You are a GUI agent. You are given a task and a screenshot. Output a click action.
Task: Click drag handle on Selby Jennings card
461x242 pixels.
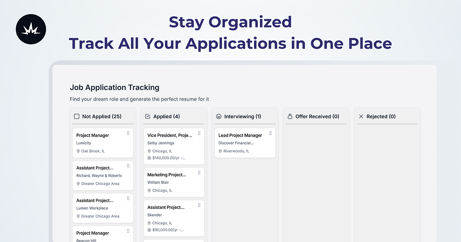click(x=199, y=133)
